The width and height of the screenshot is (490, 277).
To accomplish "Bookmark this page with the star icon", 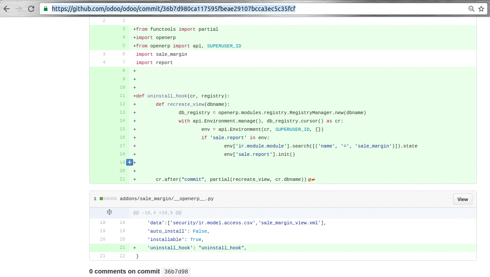I will tap(481, 9).
